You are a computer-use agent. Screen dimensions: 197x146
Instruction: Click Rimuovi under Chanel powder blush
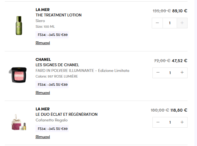(43, 93)
